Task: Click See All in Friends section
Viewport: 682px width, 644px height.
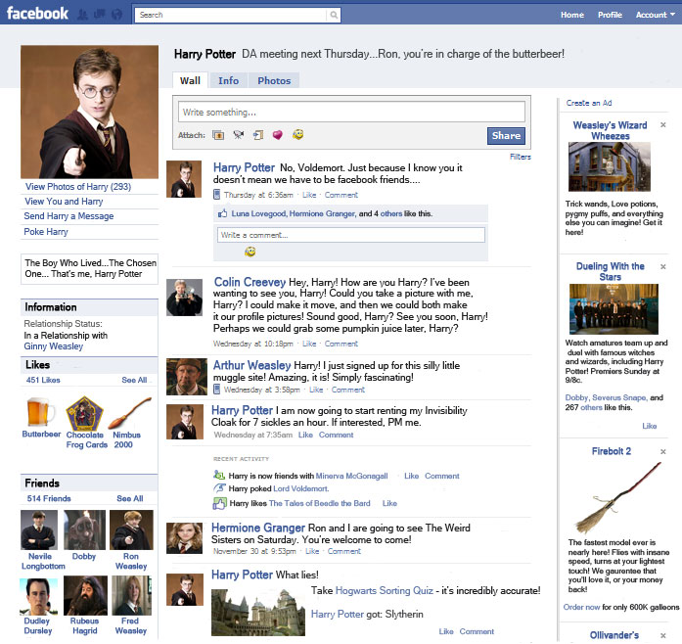Action: coord(129,499)
